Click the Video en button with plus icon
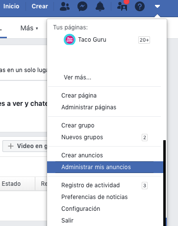 (25, 146)
